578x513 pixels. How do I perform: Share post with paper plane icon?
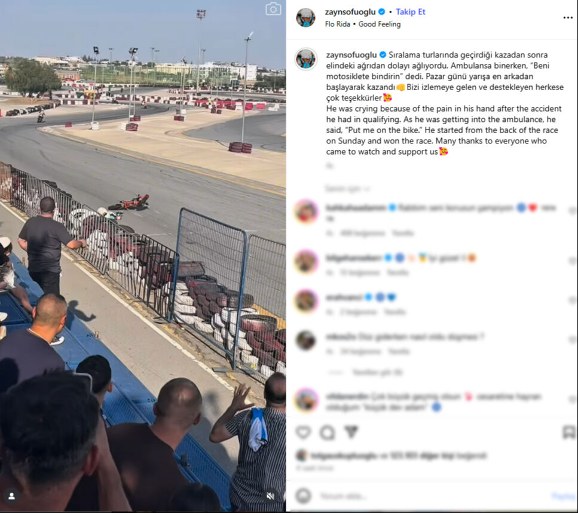coord(351,432)
